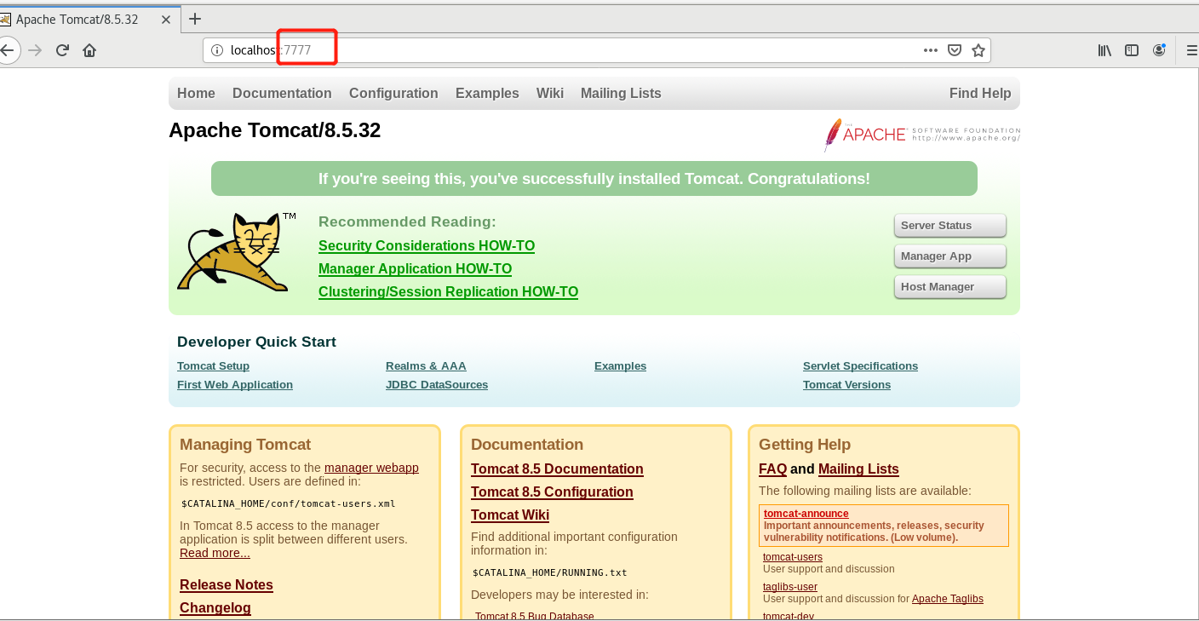
Task: Open Mailing Lists in the nav bar
Action: tap(621, 94)
